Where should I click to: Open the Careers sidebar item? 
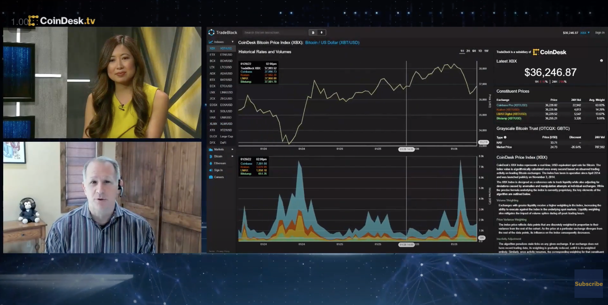[x=219, y=177]
